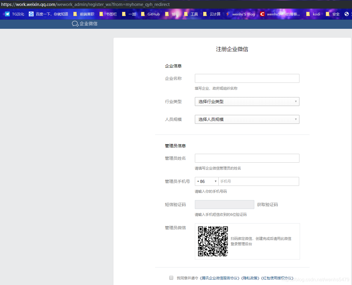Click the admin WeChat QR code
This screenshot has height=285, width=352.
click(213, 241)
